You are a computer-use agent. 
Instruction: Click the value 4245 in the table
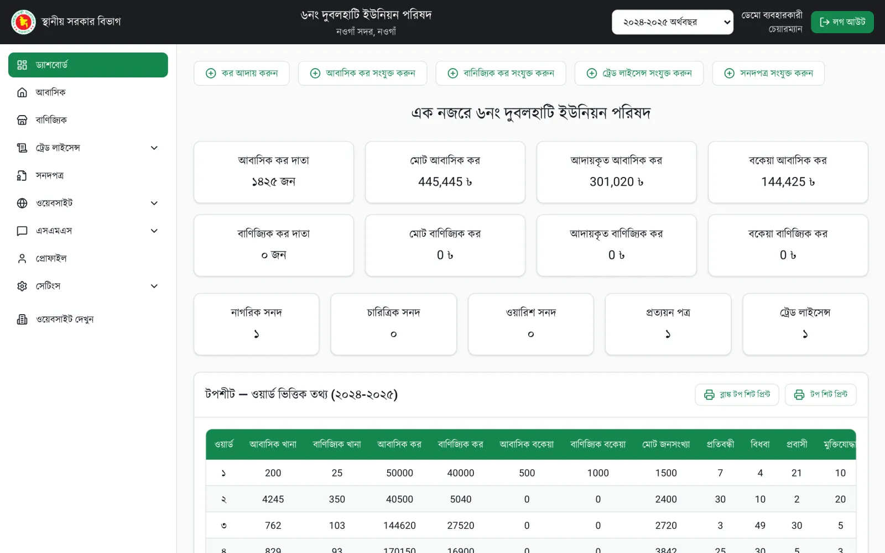pos(273,499)
